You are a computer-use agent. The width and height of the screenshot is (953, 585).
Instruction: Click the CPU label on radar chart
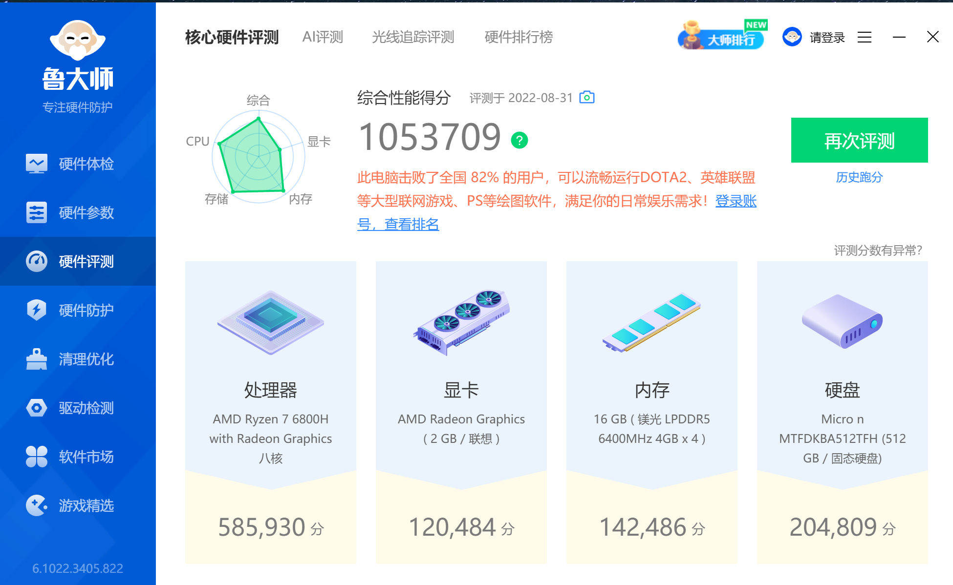coord(197,141)
